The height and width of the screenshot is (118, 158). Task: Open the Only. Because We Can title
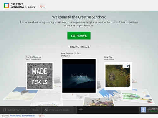click(71, 53)
